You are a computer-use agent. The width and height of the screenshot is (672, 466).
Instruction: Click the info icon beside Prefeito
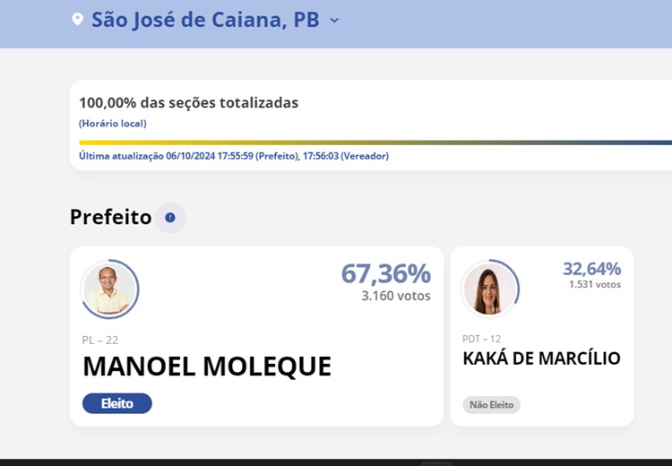click(x=170, y=217)
